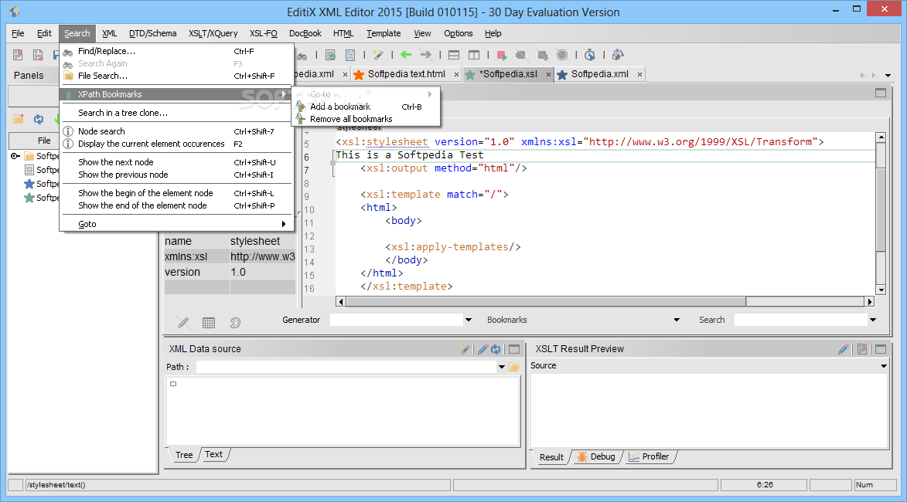Click the blue refresh icon in Panels
This screenshot has width=907, height=502.
coord(38,119)
